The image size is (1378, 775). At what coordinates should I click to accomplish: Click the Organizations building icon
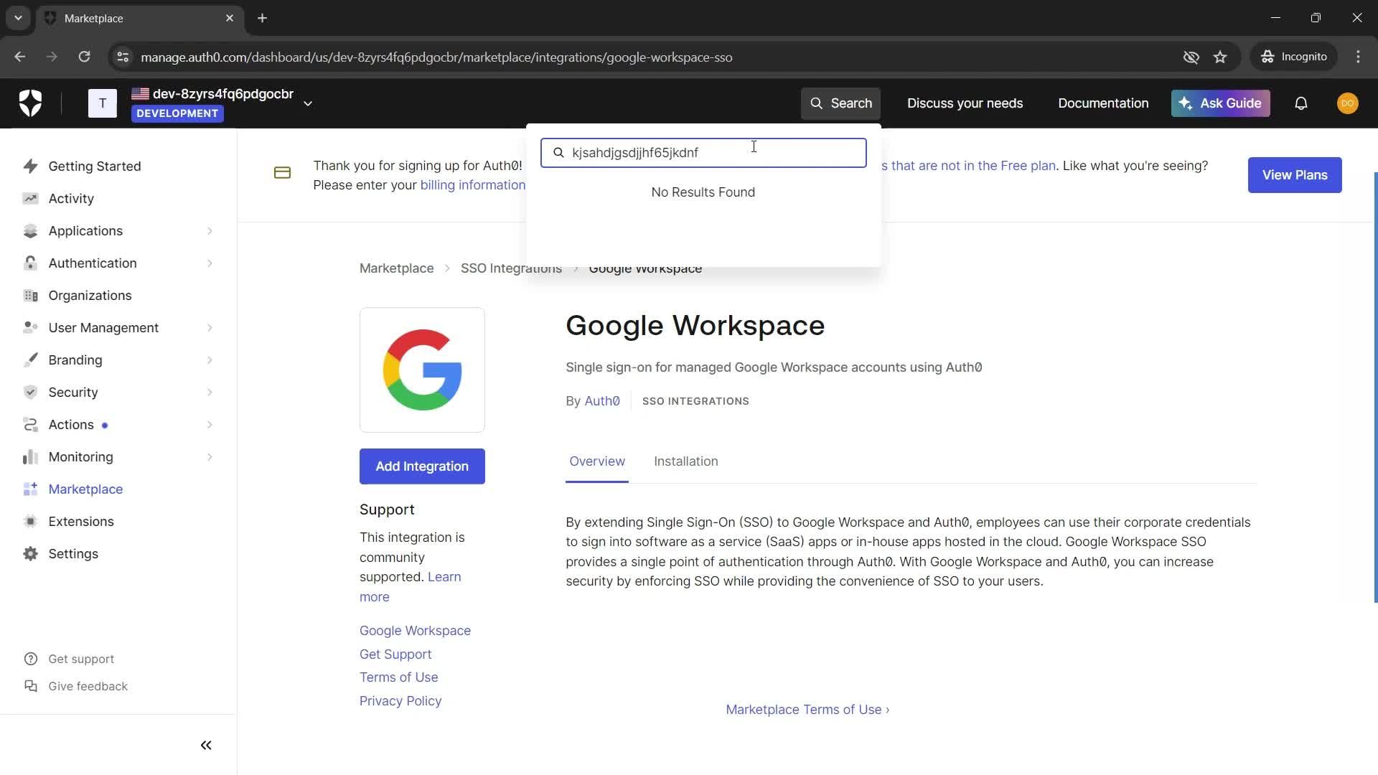[30, 296]
